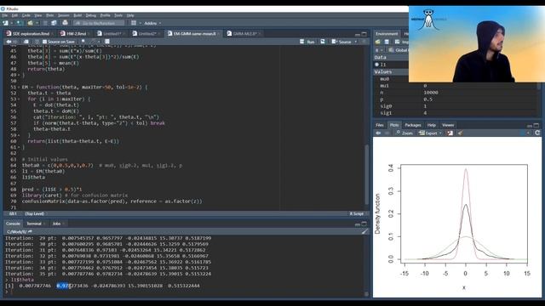545x306 pixels.
Task: Save the workspace in the Environment pane
Action: [x=387, y=42]
